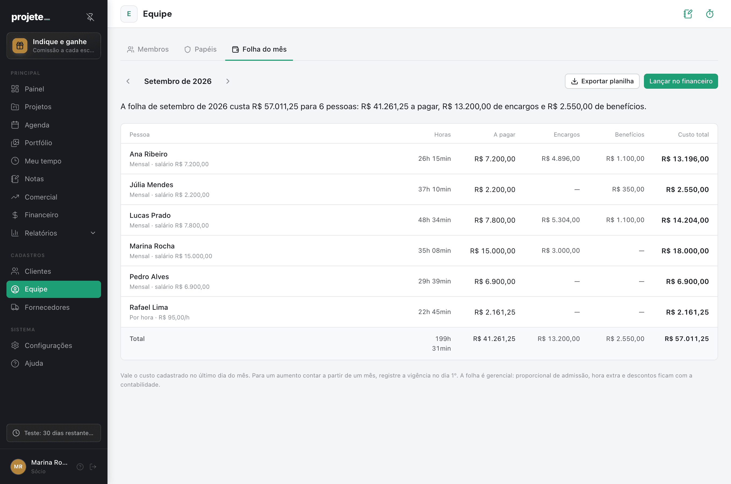Start the timer stopwatch icon
Image resolution: width=731 pixels, height=484 pixels.
point(710,14)
